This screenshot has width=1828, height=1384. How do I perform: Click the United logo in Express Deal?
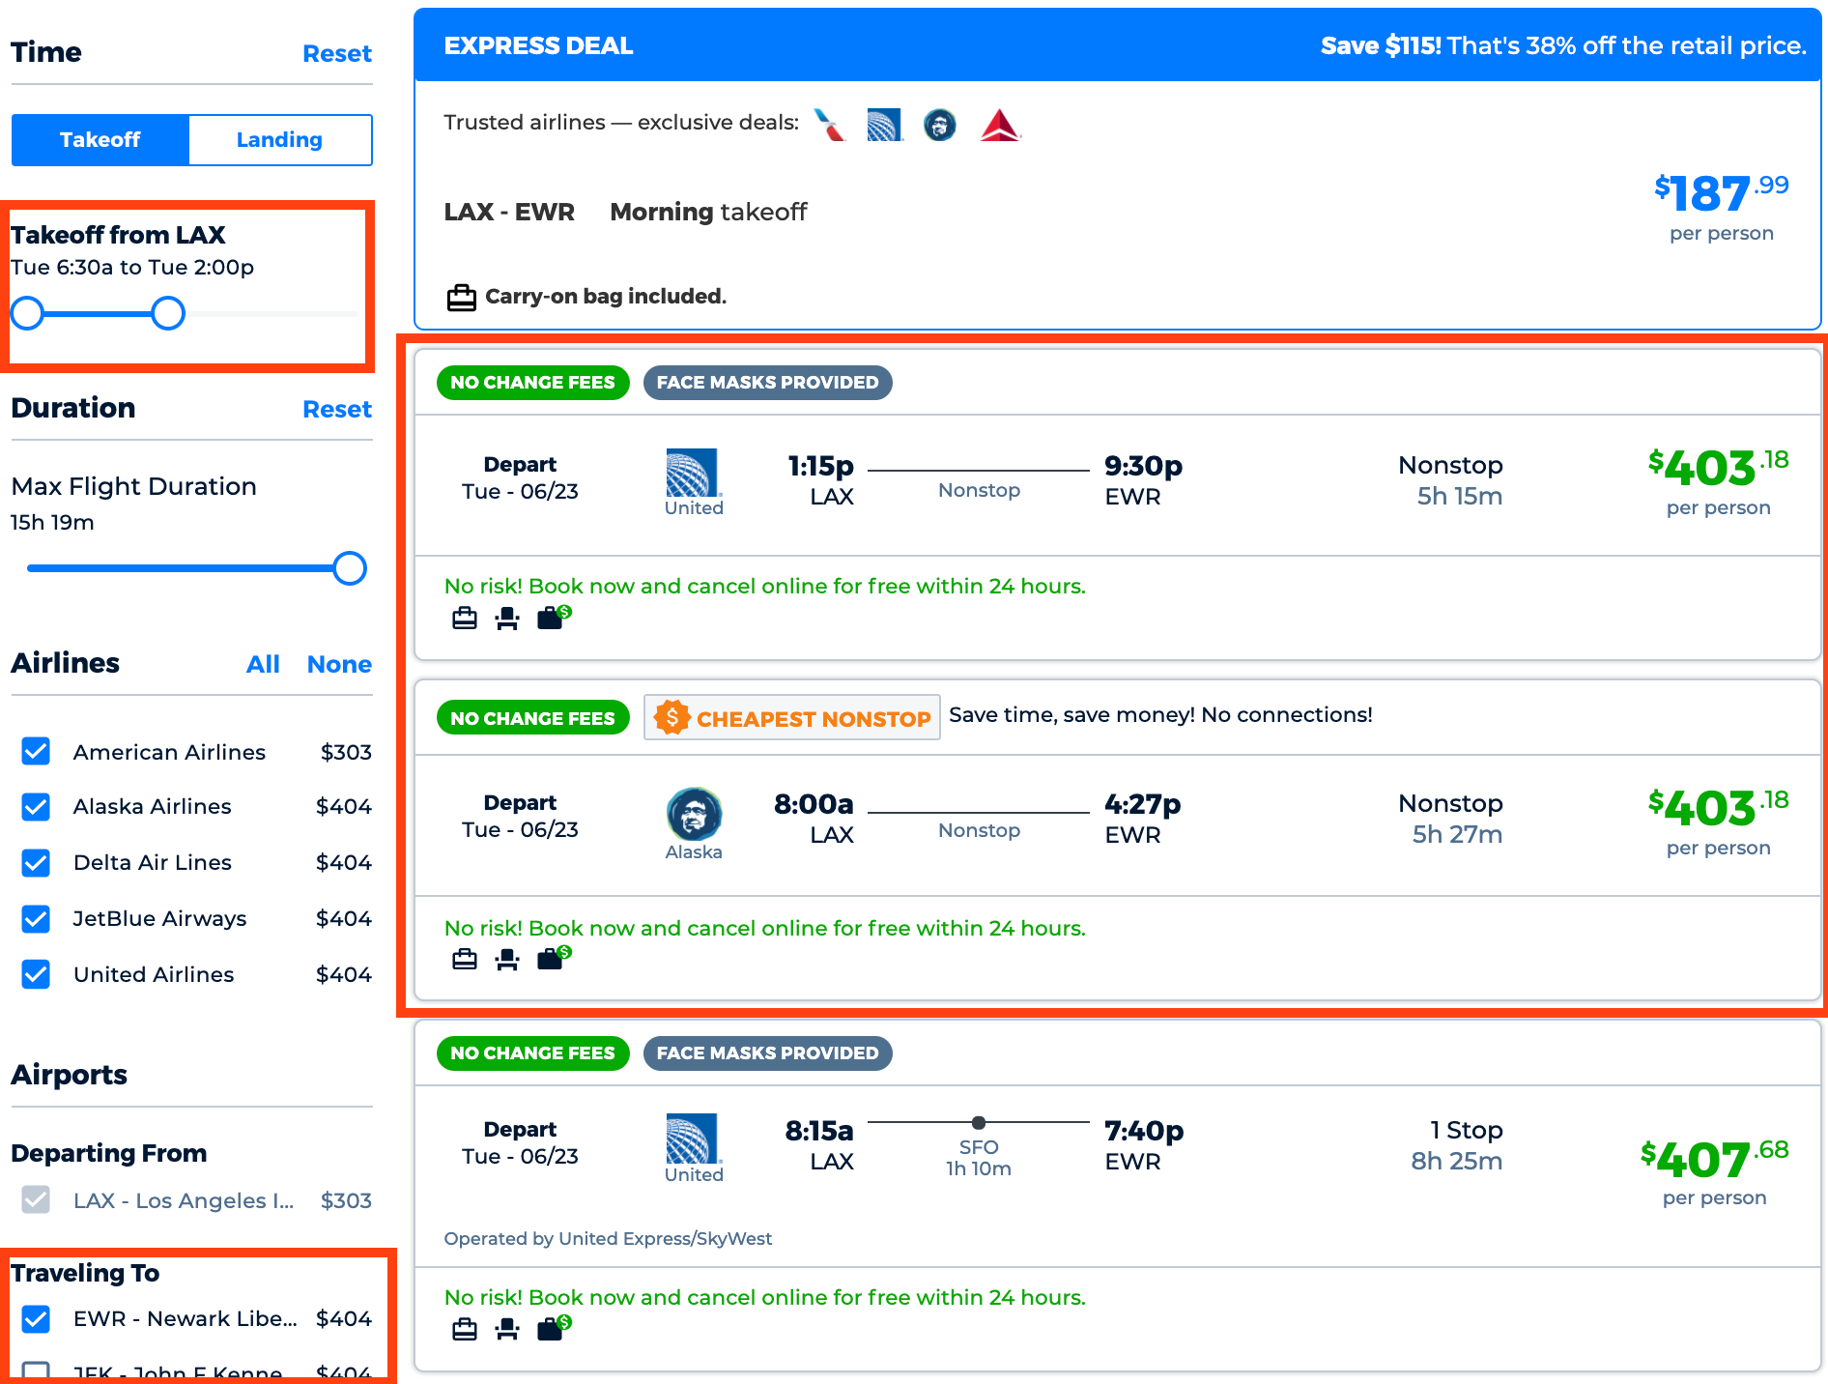(x=885, y=125)
